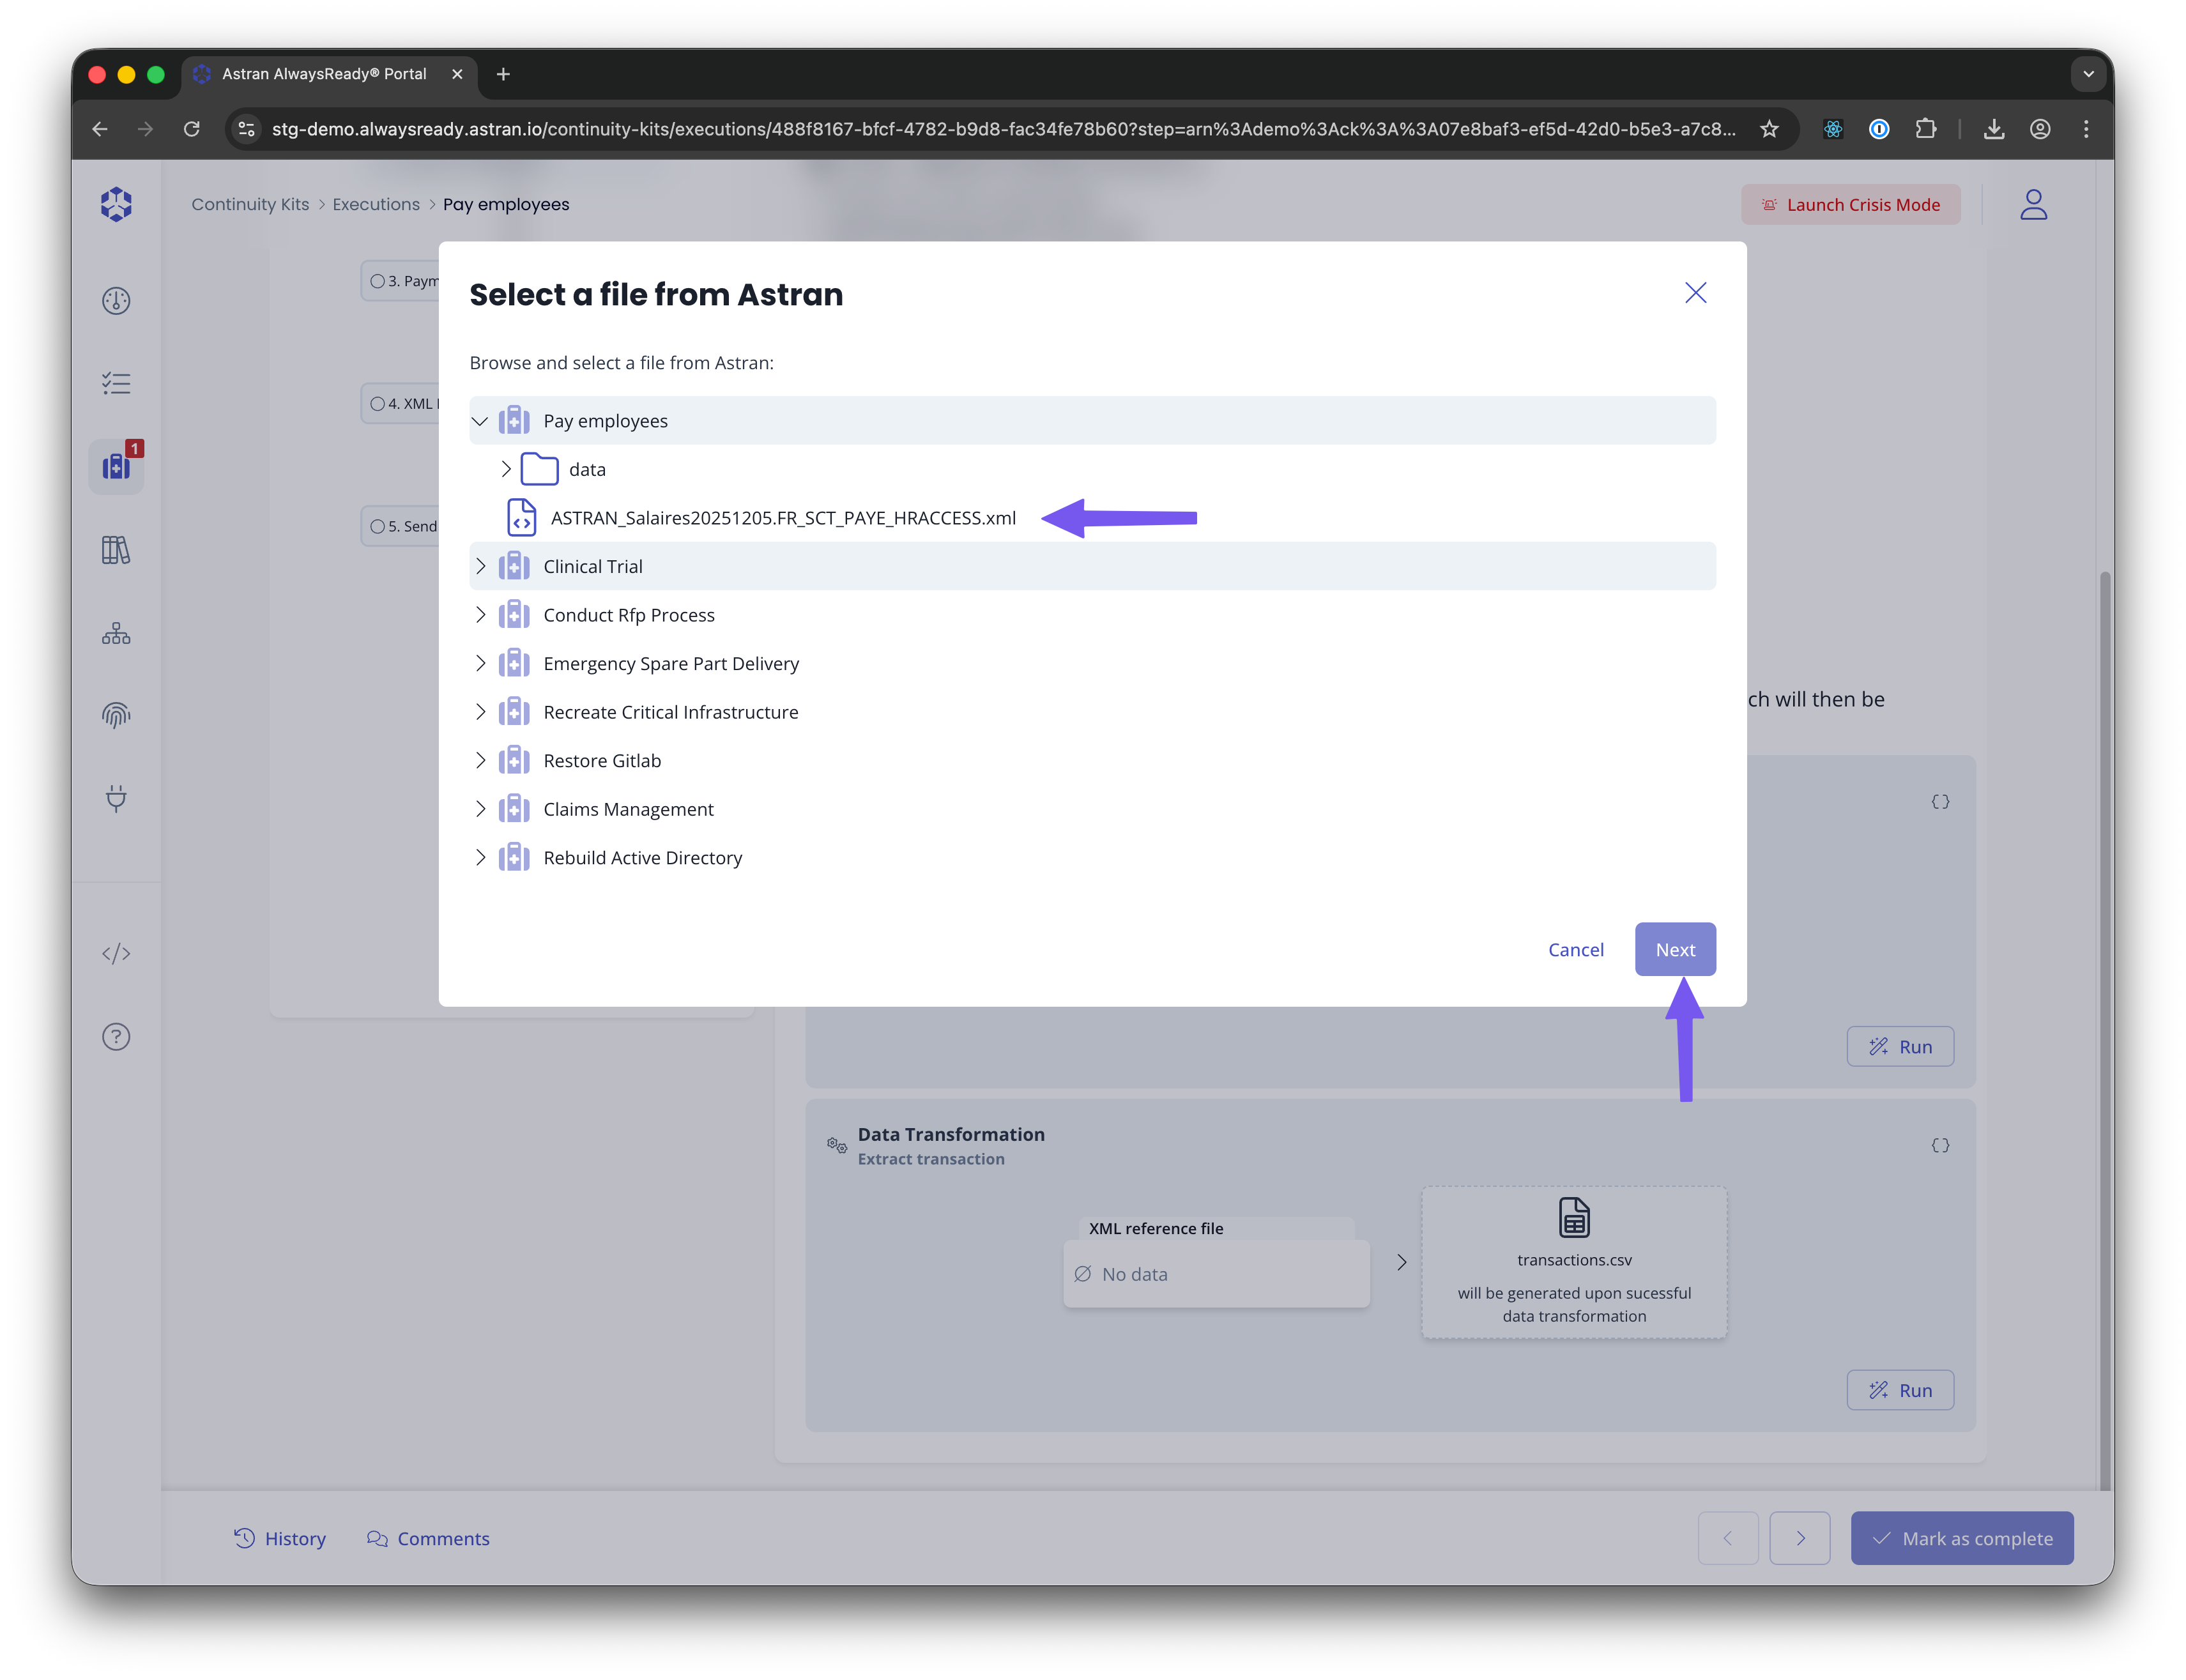Open the checklist icon in sidebar
This screenshot has height=1680, width=2186.
[116, 383]
